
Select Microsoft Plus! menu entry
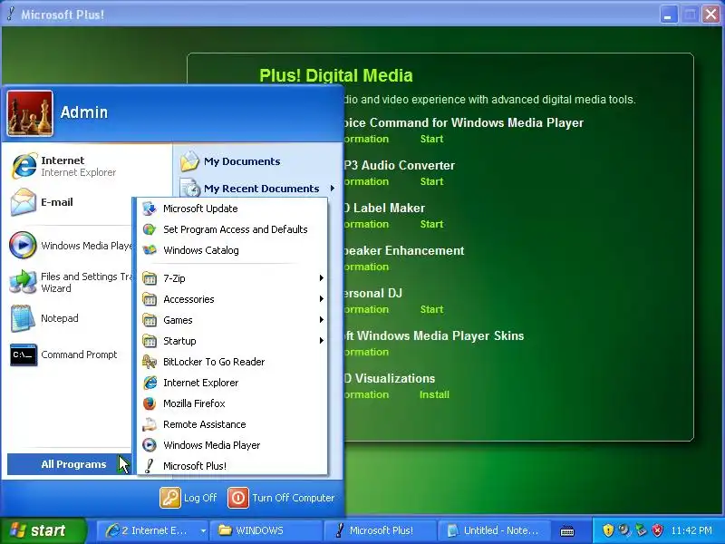coord(232,466)
